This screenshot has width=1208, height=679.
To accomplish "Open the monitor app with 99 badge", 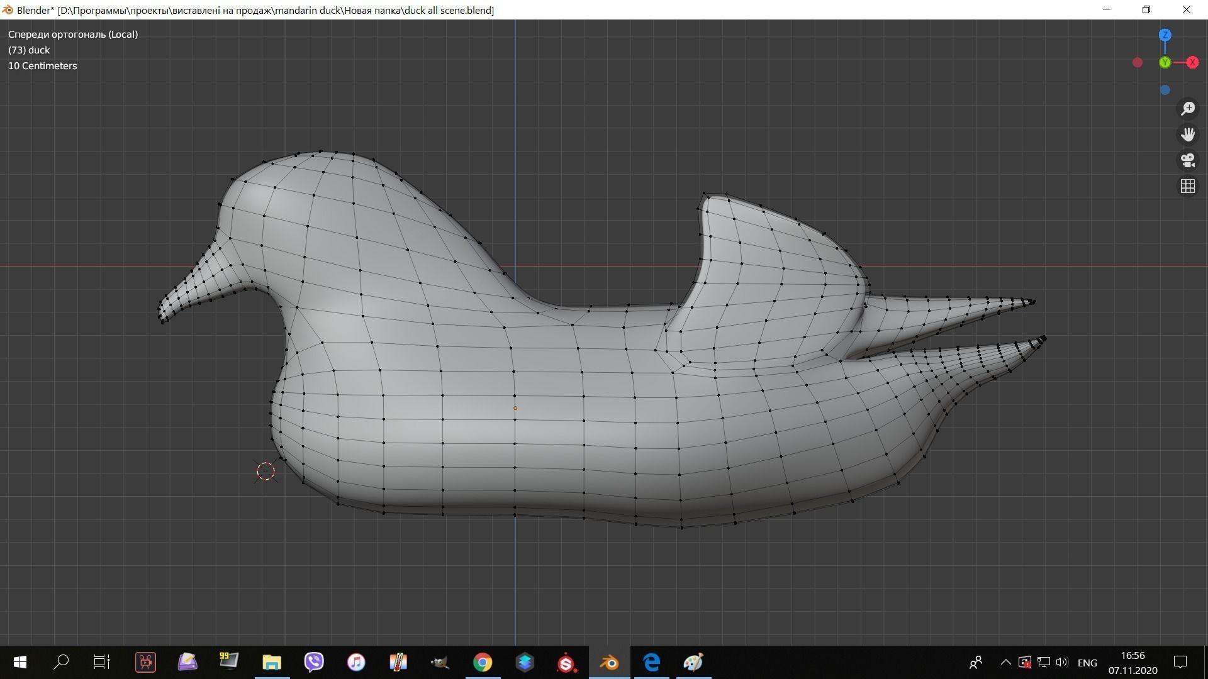I will 229,662.
